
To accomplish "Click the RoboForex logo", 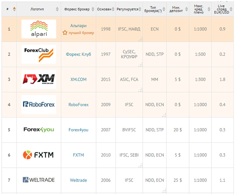I will coord(39,104).
